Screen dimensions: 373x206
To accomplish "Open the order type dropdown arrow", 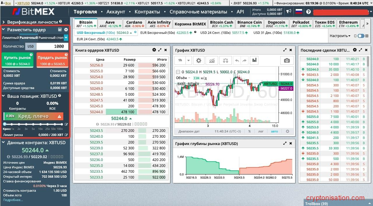I will coord(66,38).
